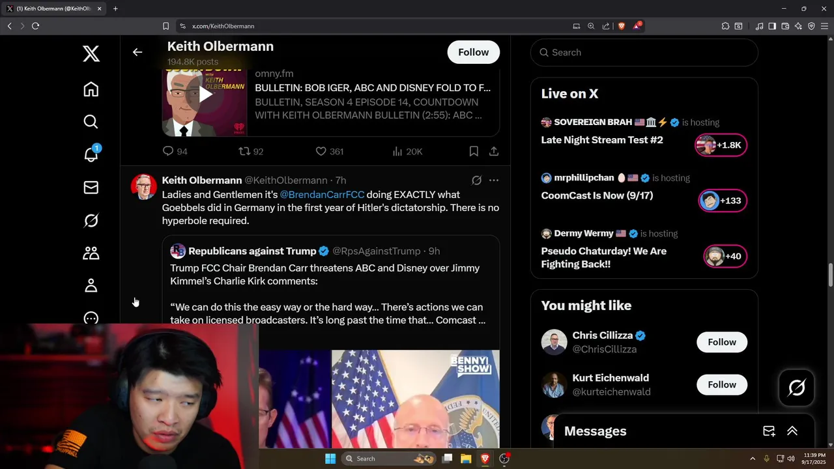Click the page vertical scrollbar thumb
The image size is (834, 469).
[x=831, y=275]
